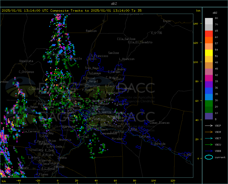Click the 'Ugarteche' map label
228x184 pixels.
coord(68,127)
